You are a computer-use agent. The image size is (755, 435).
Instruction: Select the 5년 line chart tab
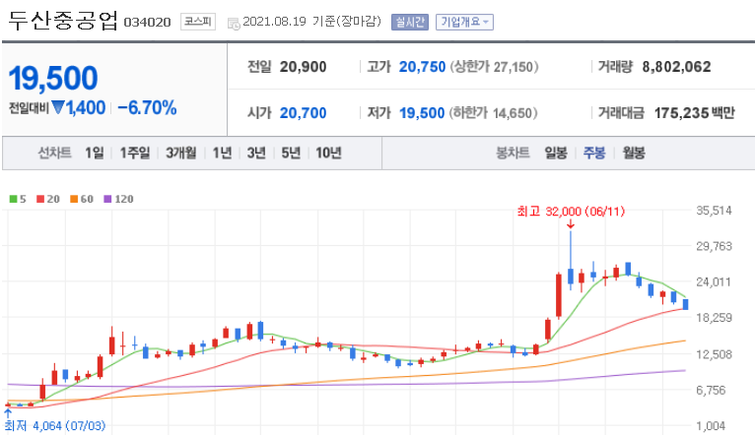point(291,153)
